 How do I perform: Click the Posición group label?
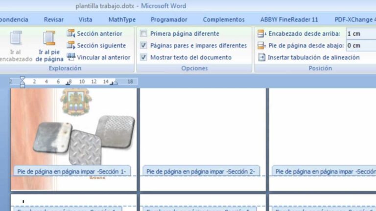click(x=320, y=68)
